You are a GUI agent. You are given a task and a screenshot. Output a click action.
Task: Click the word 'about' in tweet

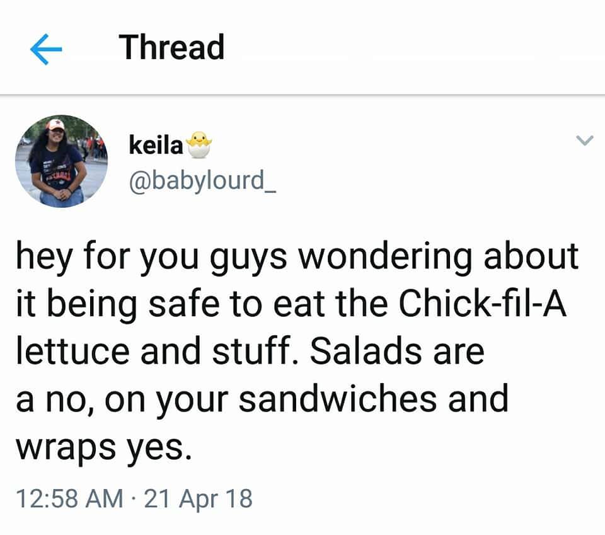(x=531, y=255)
